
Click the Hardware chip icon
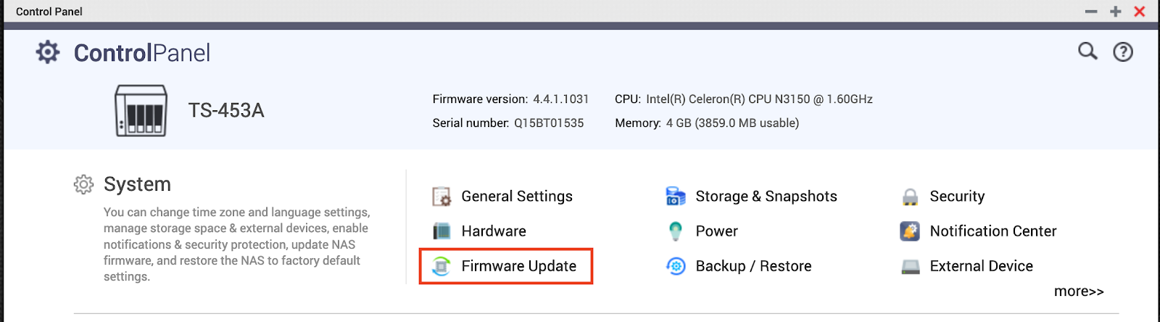click(x=442, y=231)
